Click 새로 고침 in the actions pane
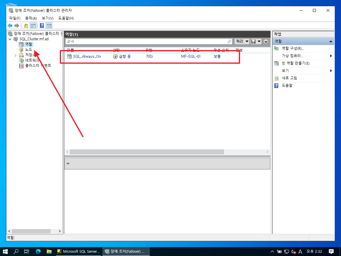Image resolution: width=341 pixels, height=256 pixels. [289, 78]
